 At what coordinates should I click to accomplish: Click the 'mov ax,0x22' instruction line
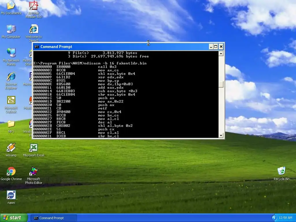78,101
